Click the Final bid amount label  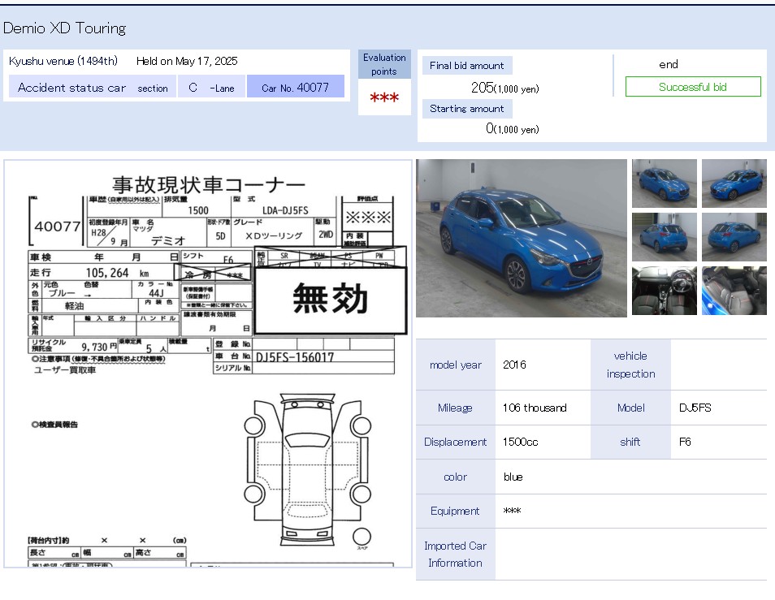pyautogui.click(x=466, y=65)
